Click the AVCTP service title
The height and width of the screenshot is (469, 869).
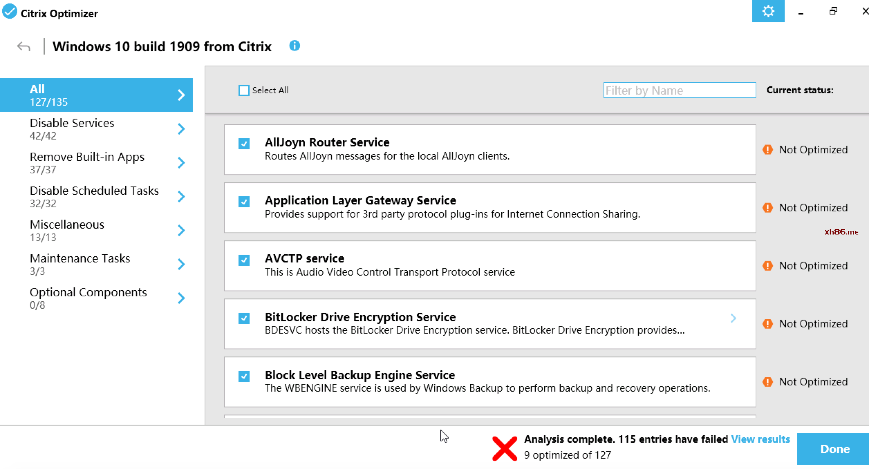pos(305,258)
